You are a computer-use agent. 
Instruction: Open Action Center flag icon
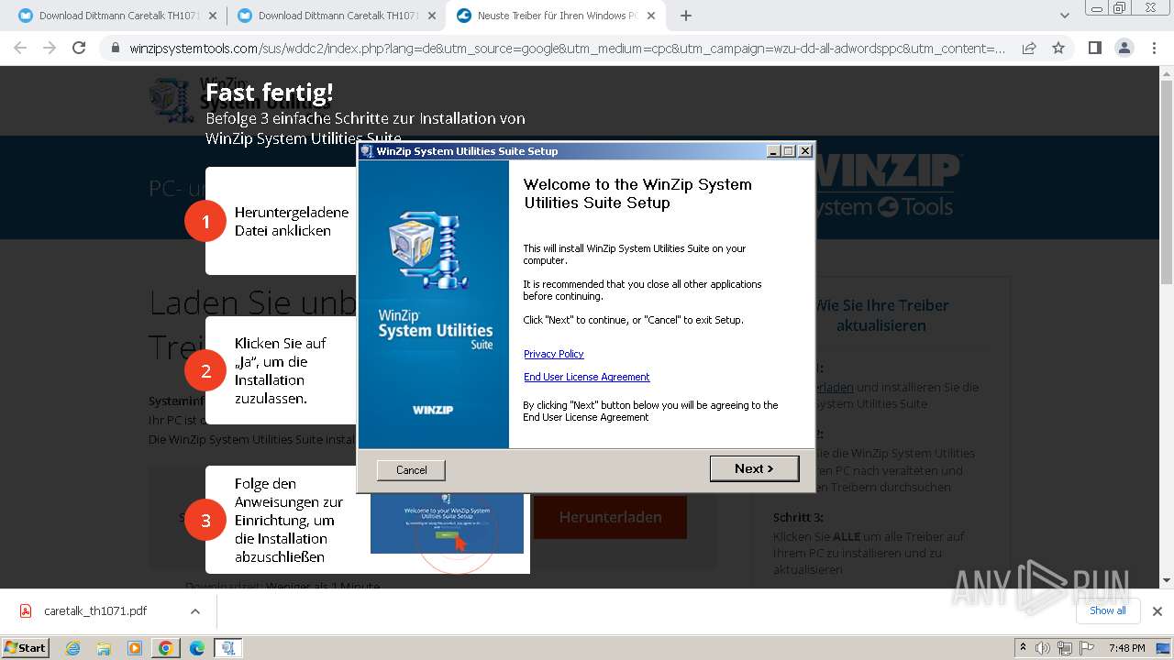click(1085, 648)
